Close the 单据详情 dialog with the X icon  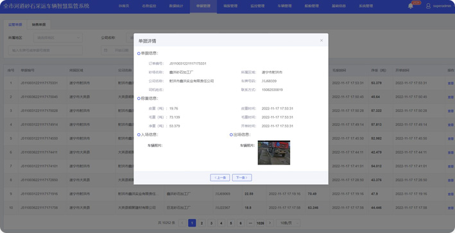tap(322, 40)
